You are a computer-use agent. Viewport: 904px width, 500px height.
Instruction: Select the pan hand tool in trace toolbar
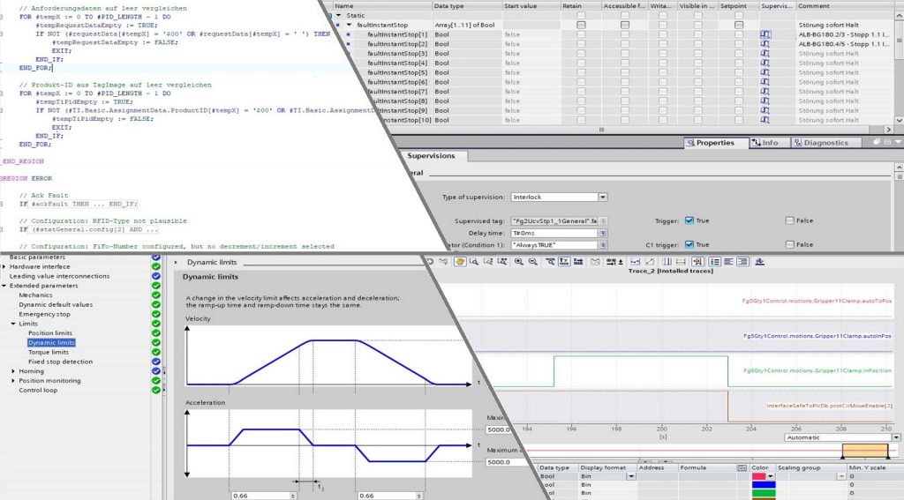pyautogui.click(x=459, y=262)
